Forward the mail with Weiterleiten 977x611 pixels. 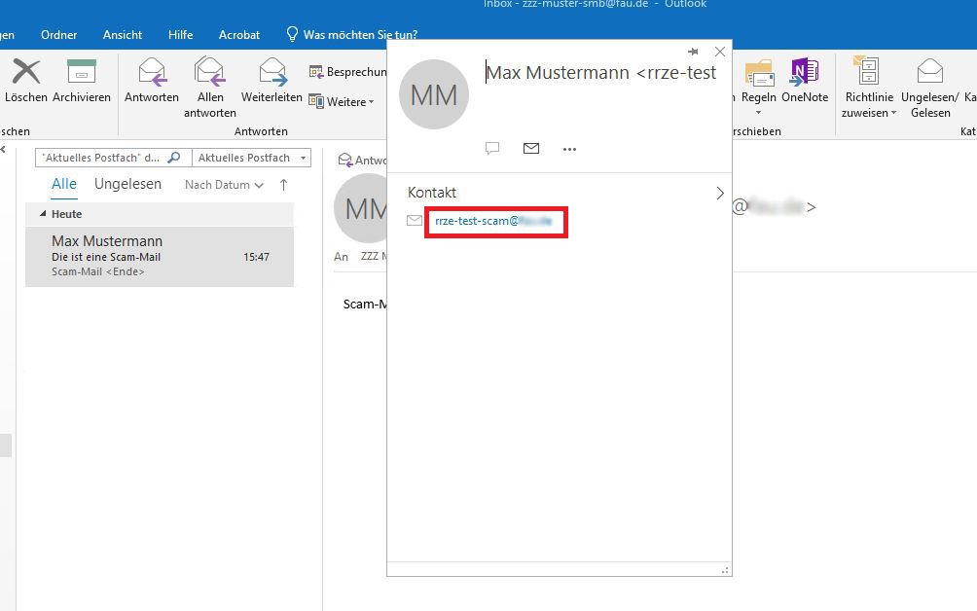tap(271, 73)
